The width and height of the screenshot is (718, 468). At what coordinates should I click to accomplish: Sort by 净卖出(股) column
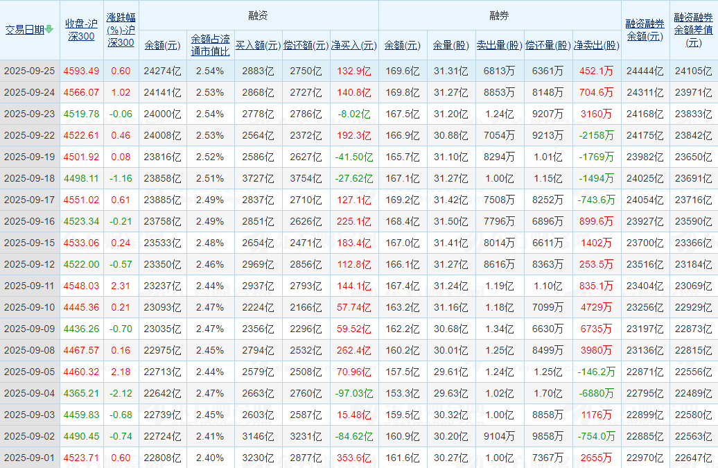coord(596,45)
